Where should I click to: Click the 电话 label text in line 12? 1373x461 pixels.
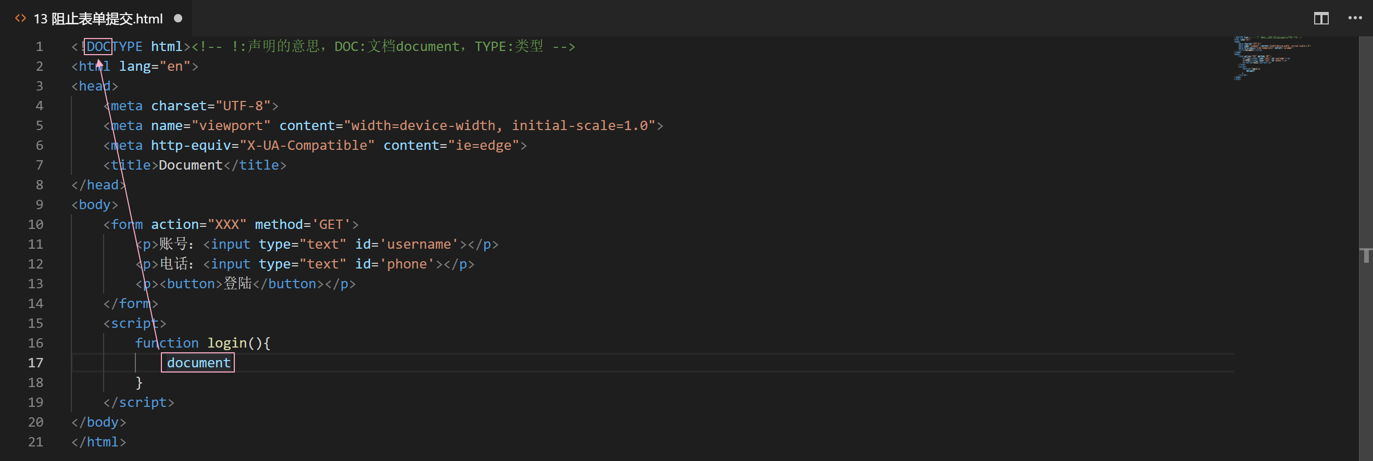pyautogui.click(x=173, y=263)
